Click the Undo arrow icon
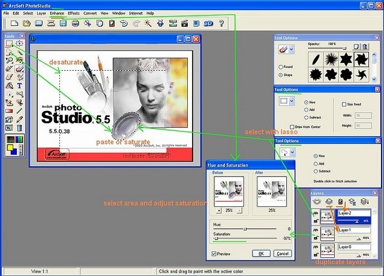Screen dimensions: 384x276 click(124, 23)
